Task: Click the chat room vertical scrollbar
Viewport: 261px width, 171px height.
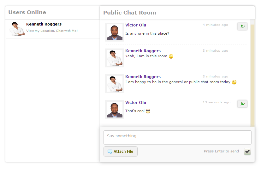Action: [252, 73]
